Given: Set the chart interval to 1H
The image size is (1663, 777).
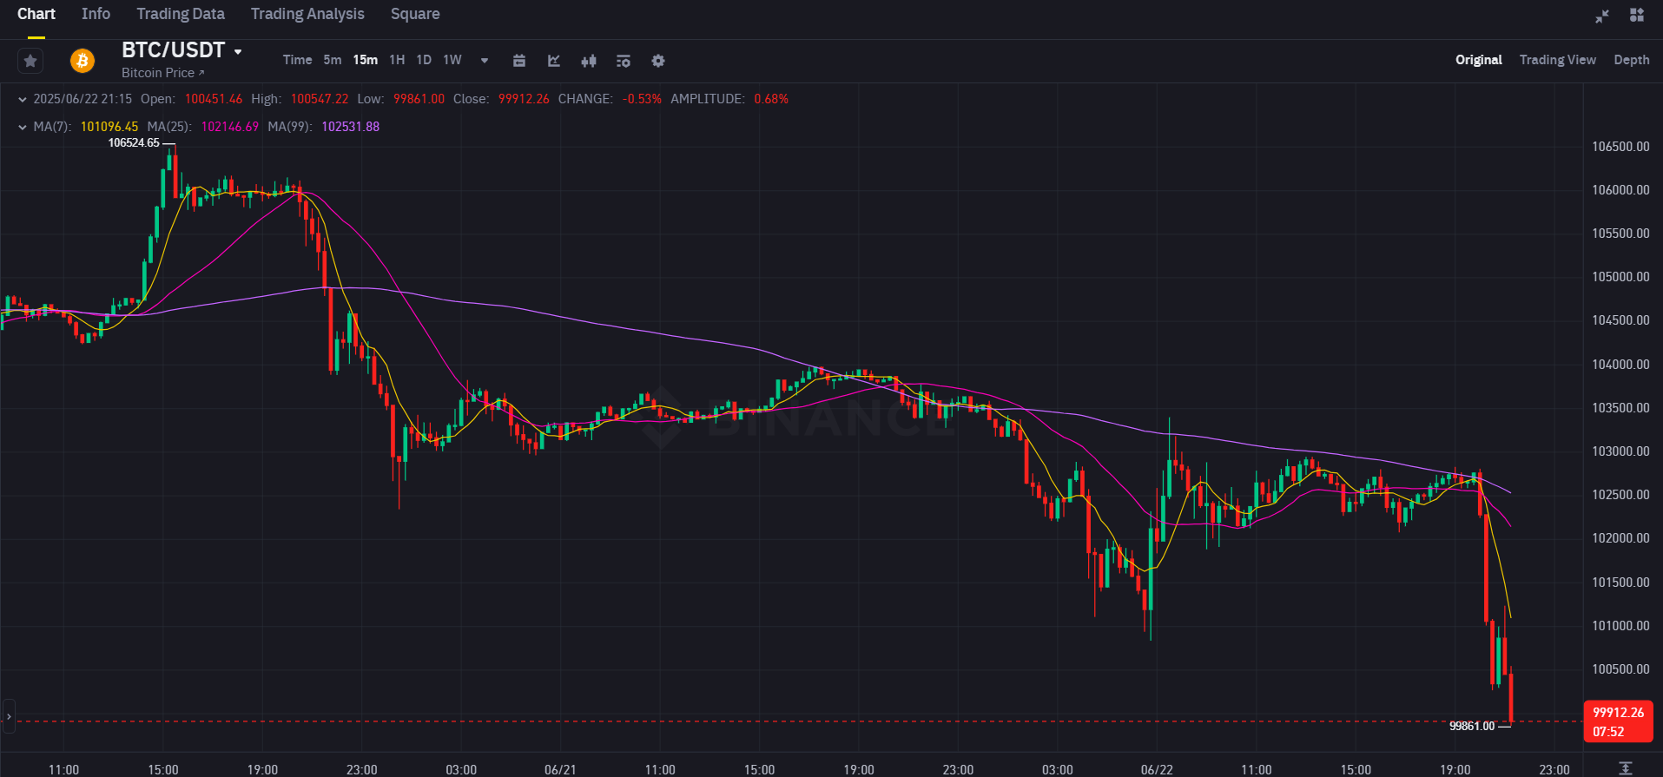Looking at the screenshot, I should point(397,60).
